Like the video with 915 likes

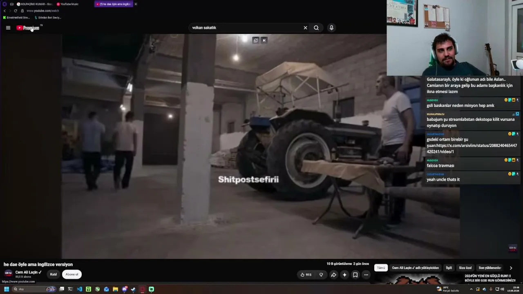pos(306,275)
